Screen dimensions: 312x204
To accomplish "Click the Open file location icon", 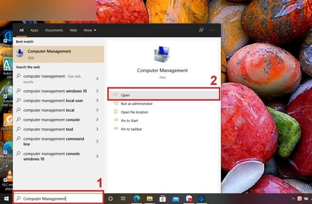I will pyautogui.click(x=116, y=112).
